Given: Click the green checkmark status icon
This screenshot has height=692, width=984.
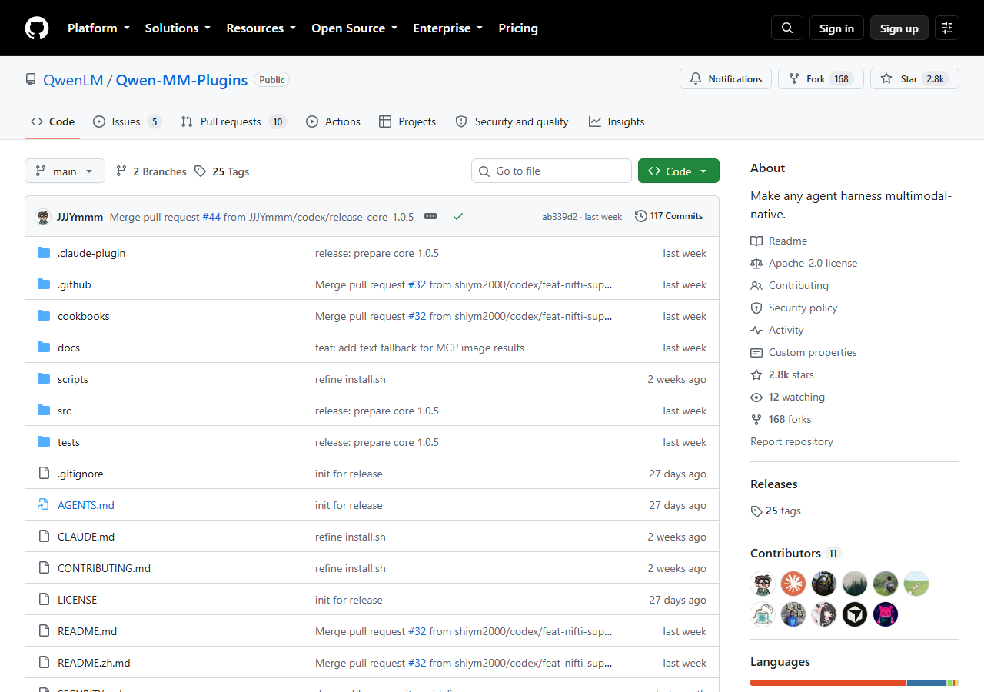Looking at the screenshot, I should tap(458, 216).
